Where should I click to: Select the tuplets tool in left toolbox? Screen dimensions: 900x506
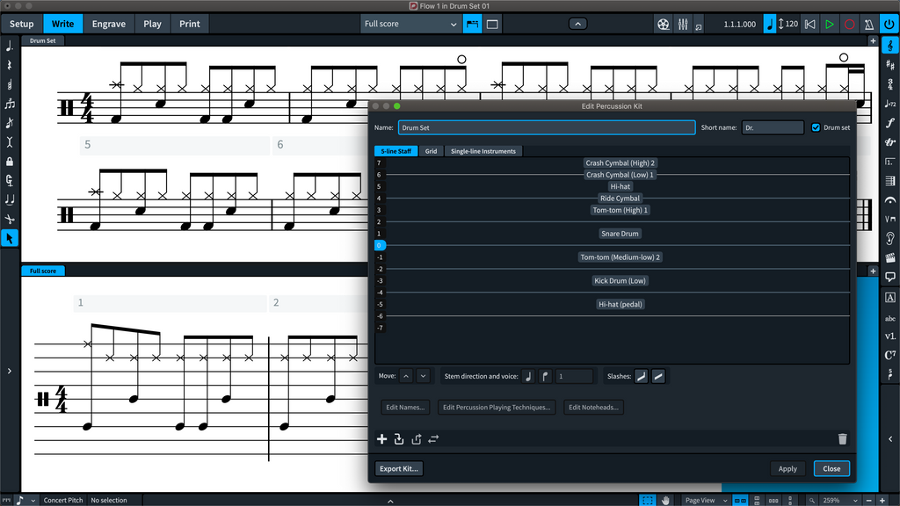[x=10, y=104]
